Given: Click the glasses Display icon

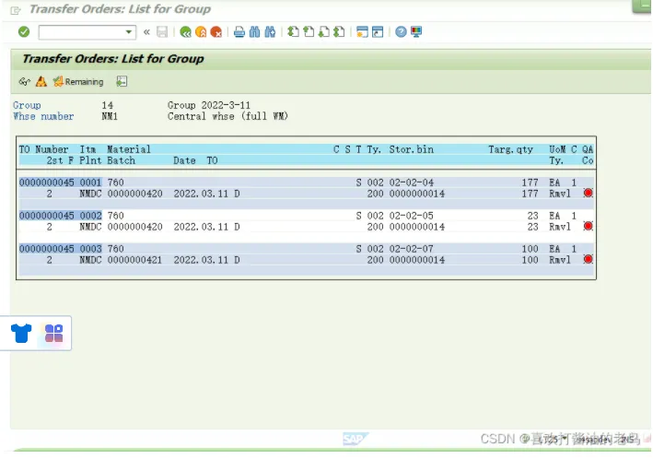Looking at the screenshot, I should click(25, 82).
